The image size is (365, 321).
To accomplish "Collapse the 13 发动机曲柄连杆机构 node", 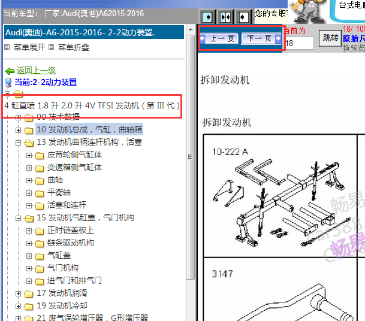I will 18,143.
